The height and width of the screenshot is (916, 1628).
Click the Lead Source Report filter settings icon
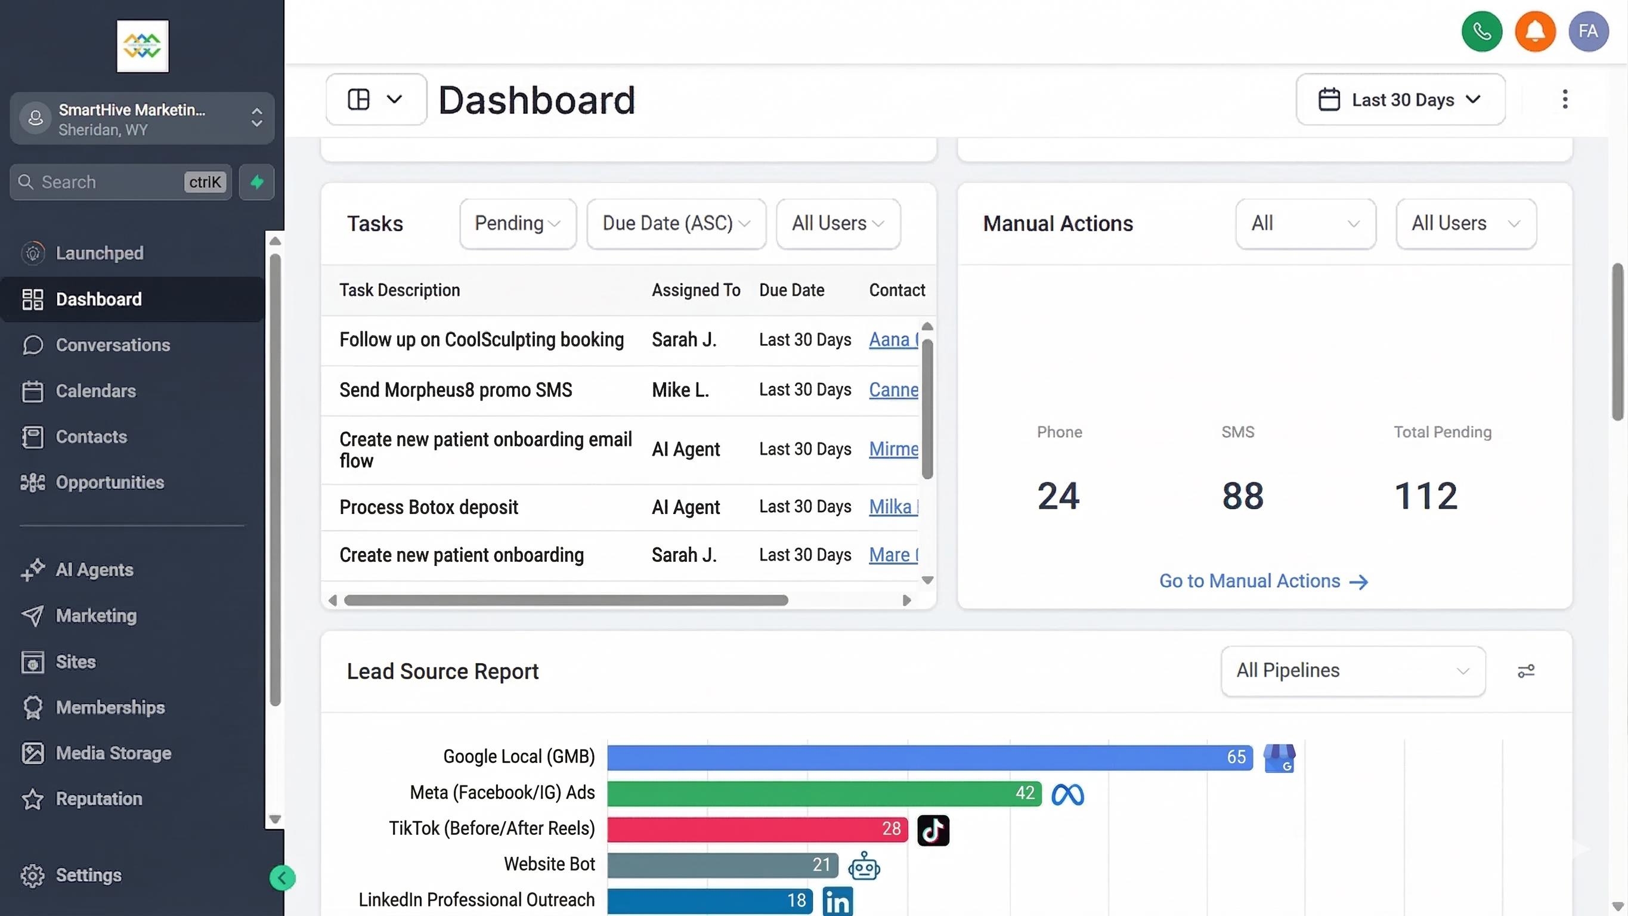click(1525, 671)
